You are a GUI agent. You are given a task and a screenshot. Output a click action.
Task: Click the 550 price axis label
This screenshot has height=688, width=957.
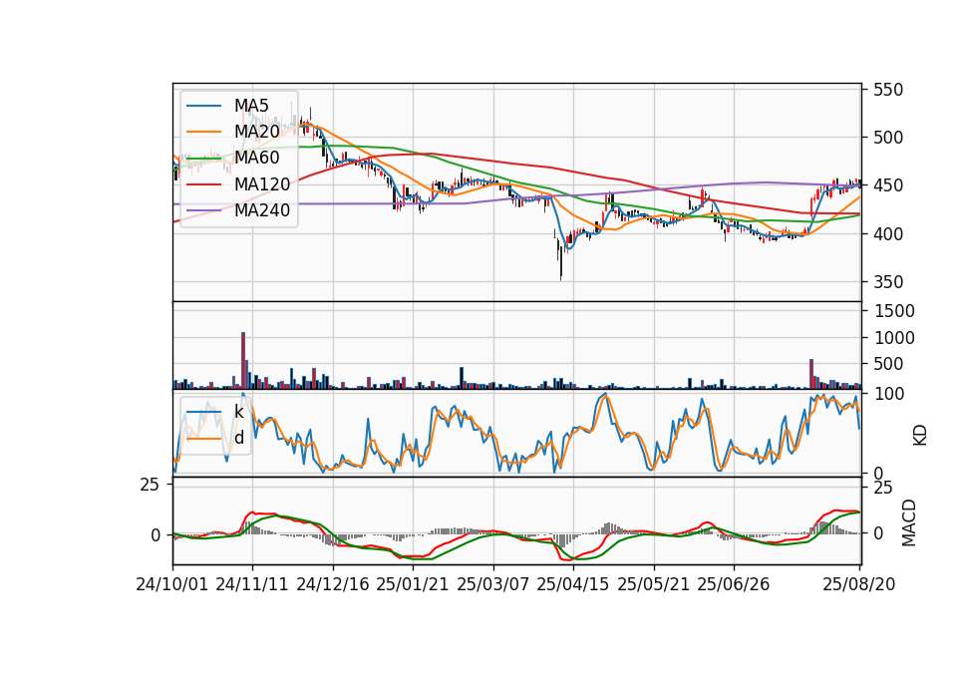pyautogui.click(x=888, y=90)
